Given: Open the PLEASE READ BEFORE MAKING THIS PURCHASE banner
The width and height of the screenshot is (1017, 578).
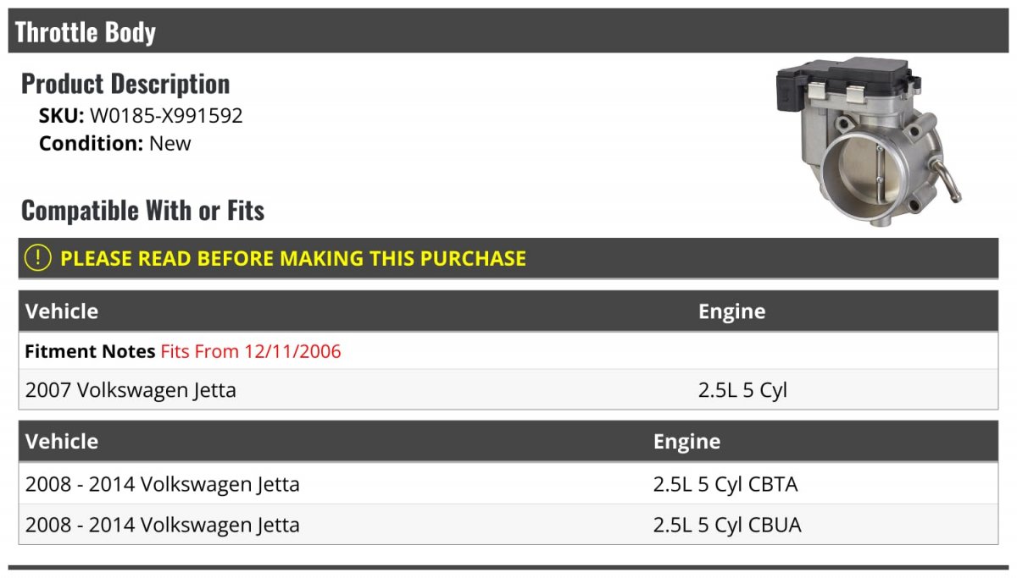Looking at the screenshot, I should point(508,258).
